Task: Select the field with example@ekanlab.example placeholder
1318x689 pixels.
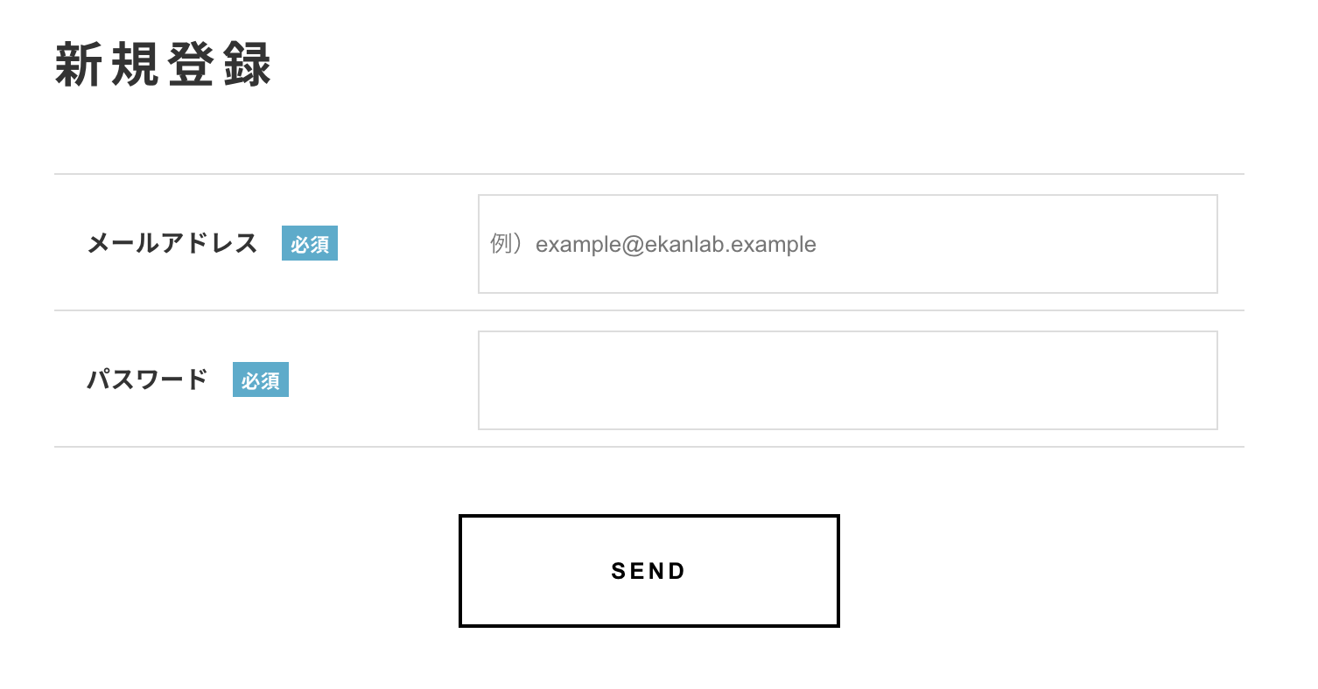Action: (847, 244)
